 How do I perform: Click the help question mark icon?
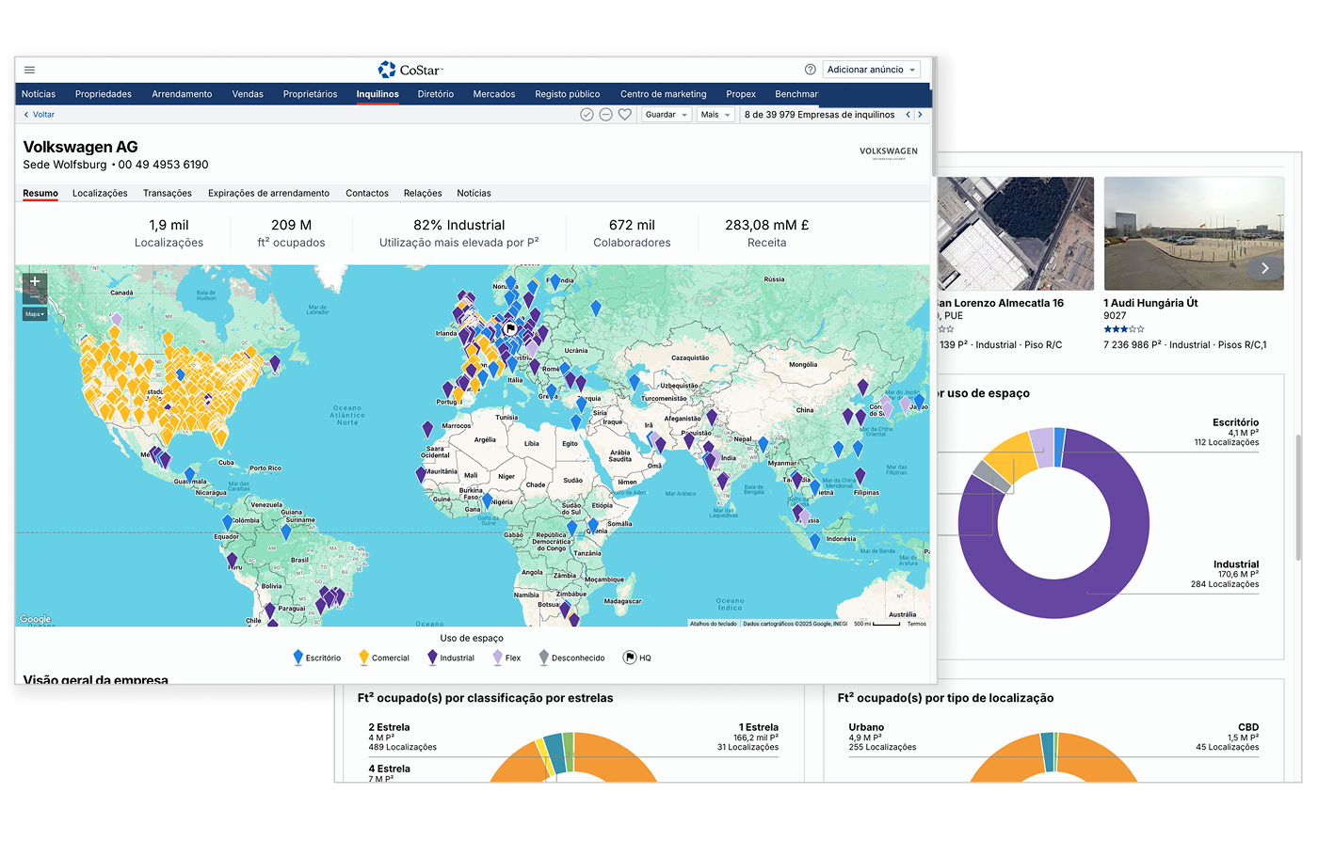pos(810,70)
